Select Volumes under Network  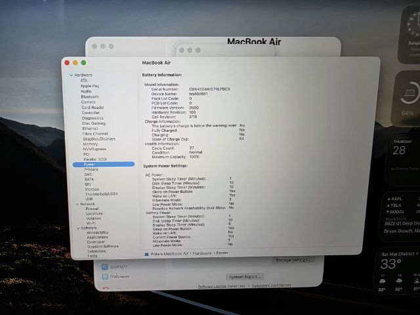tap(93, 219)
